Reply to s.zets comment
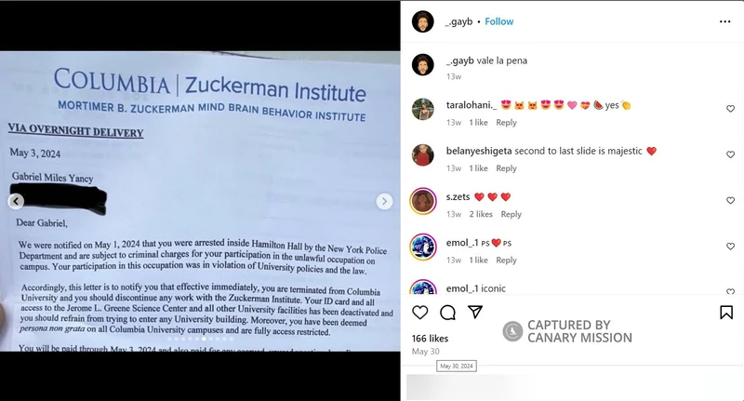Image resolution: width=744 pixels, height=401 pixels. 511,215
